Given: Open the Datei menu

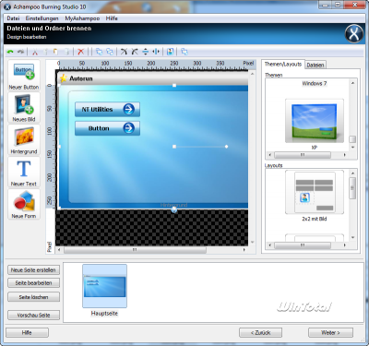Looking at the screenshot, I should pyautogui.click(x=13, y=18).
